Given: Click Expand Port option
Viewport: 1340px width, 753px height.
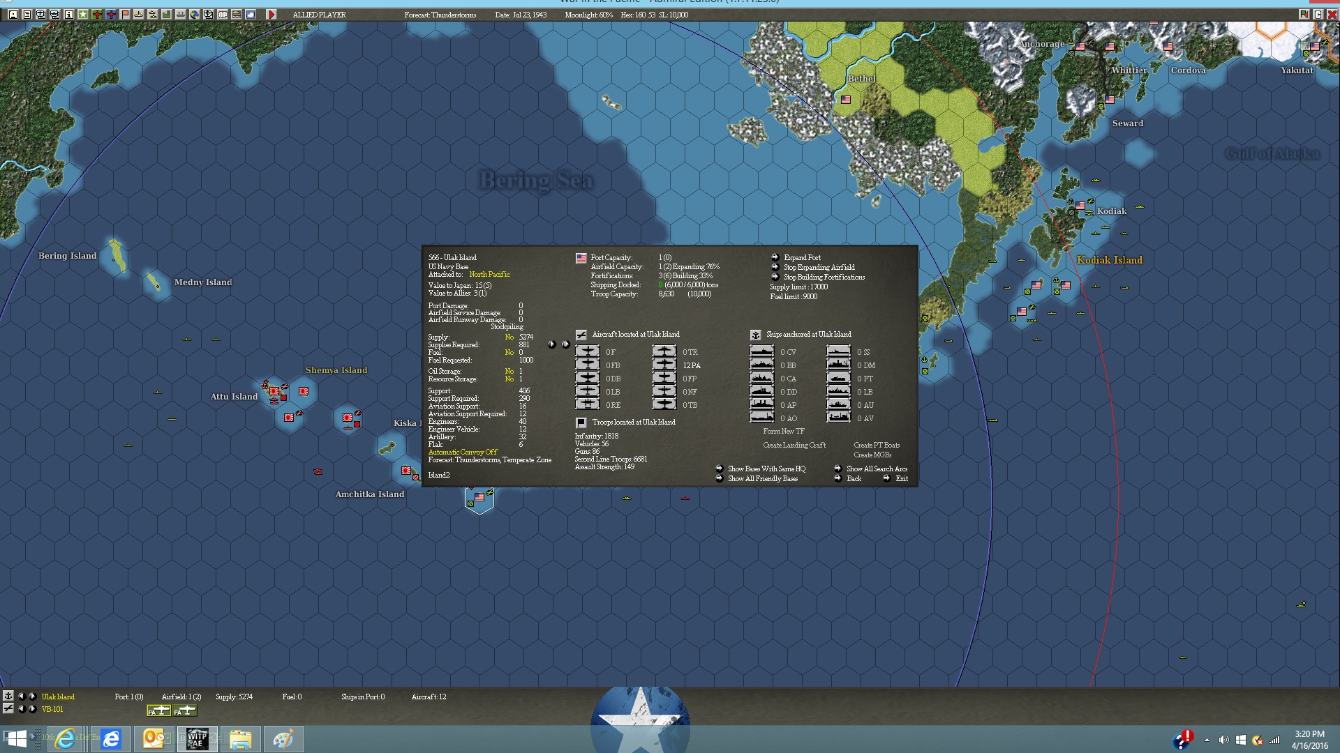Looking at the screenshot, I should (x=802, y=258).
